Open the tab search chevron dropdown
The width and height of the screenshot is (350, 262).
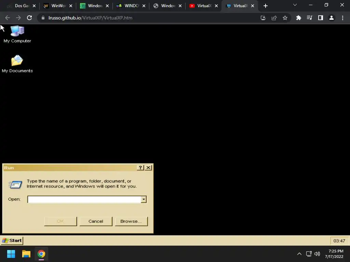click(295, 5)
